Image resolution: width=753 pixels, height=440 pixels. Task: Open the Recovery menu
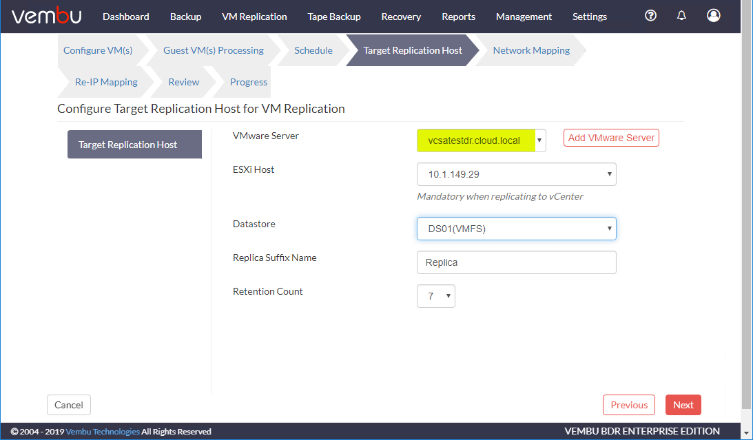(401, 17)
